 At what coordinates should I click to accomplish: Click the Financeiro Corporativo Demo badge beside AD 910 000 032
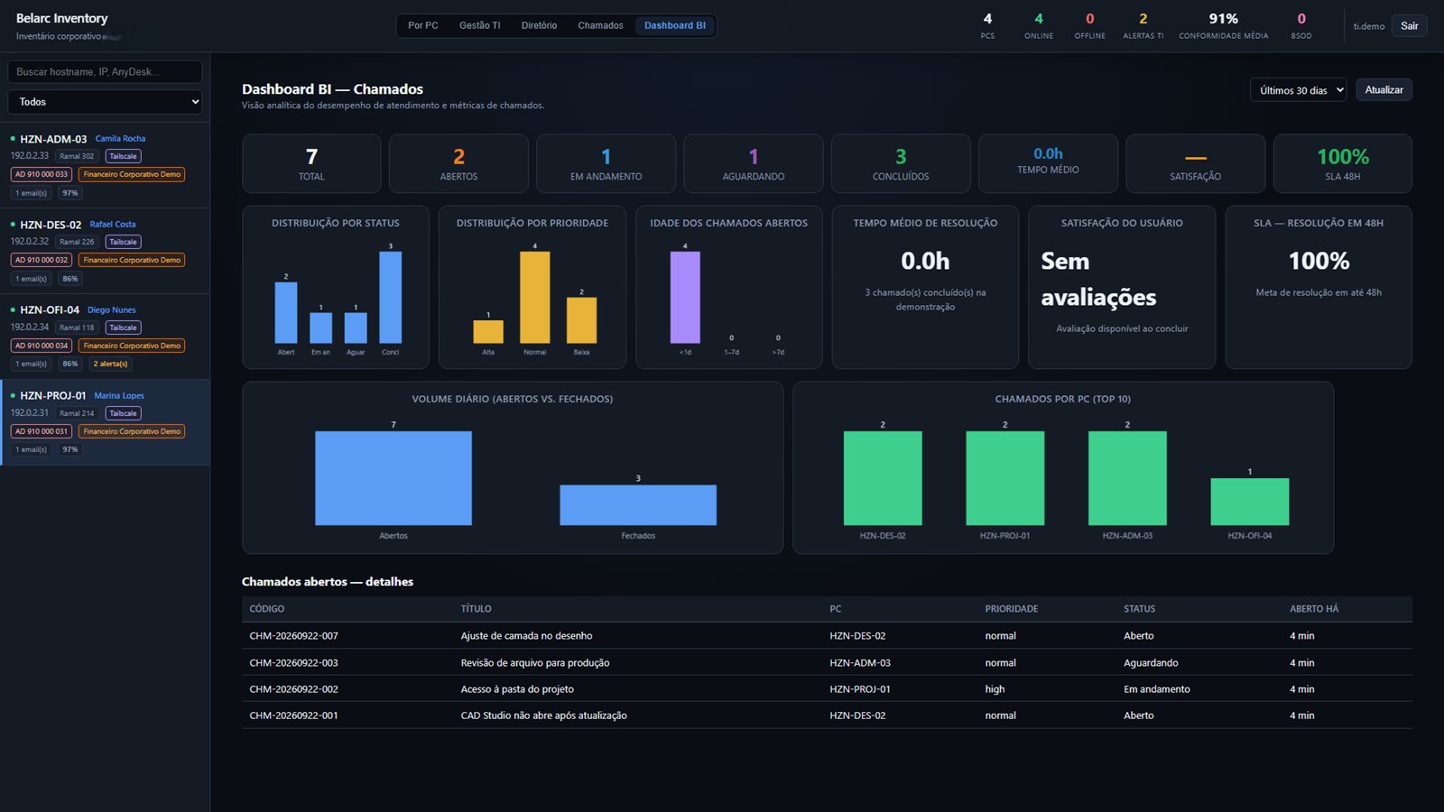(x=132, y=260)
